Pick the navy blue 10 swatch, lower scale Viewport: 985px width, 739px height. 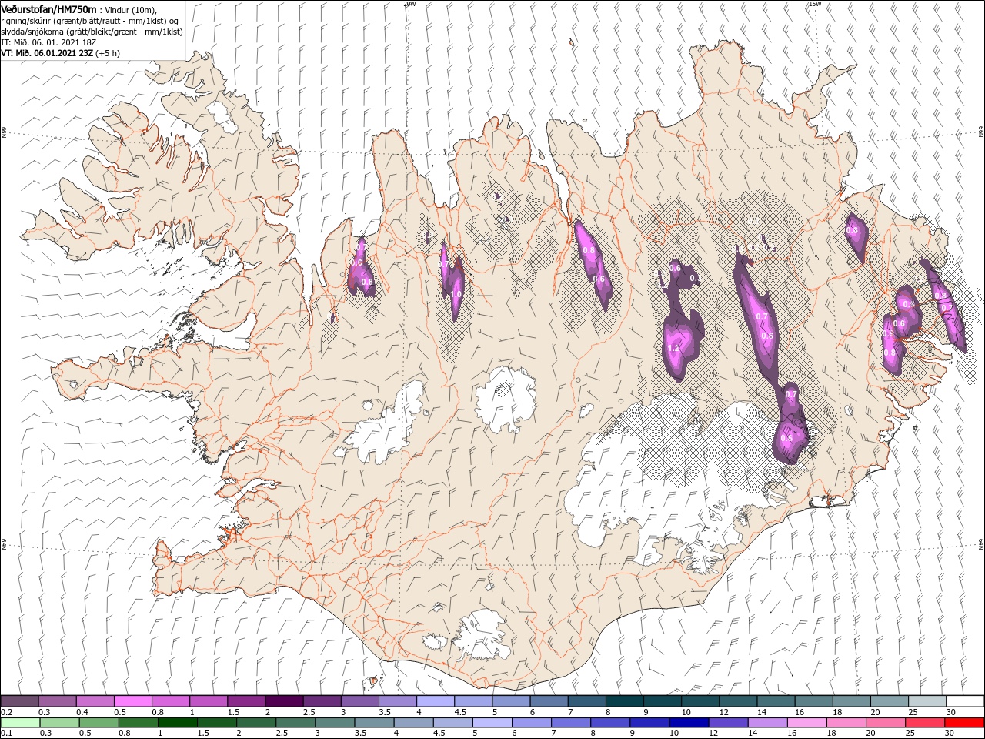click(688, 723)
